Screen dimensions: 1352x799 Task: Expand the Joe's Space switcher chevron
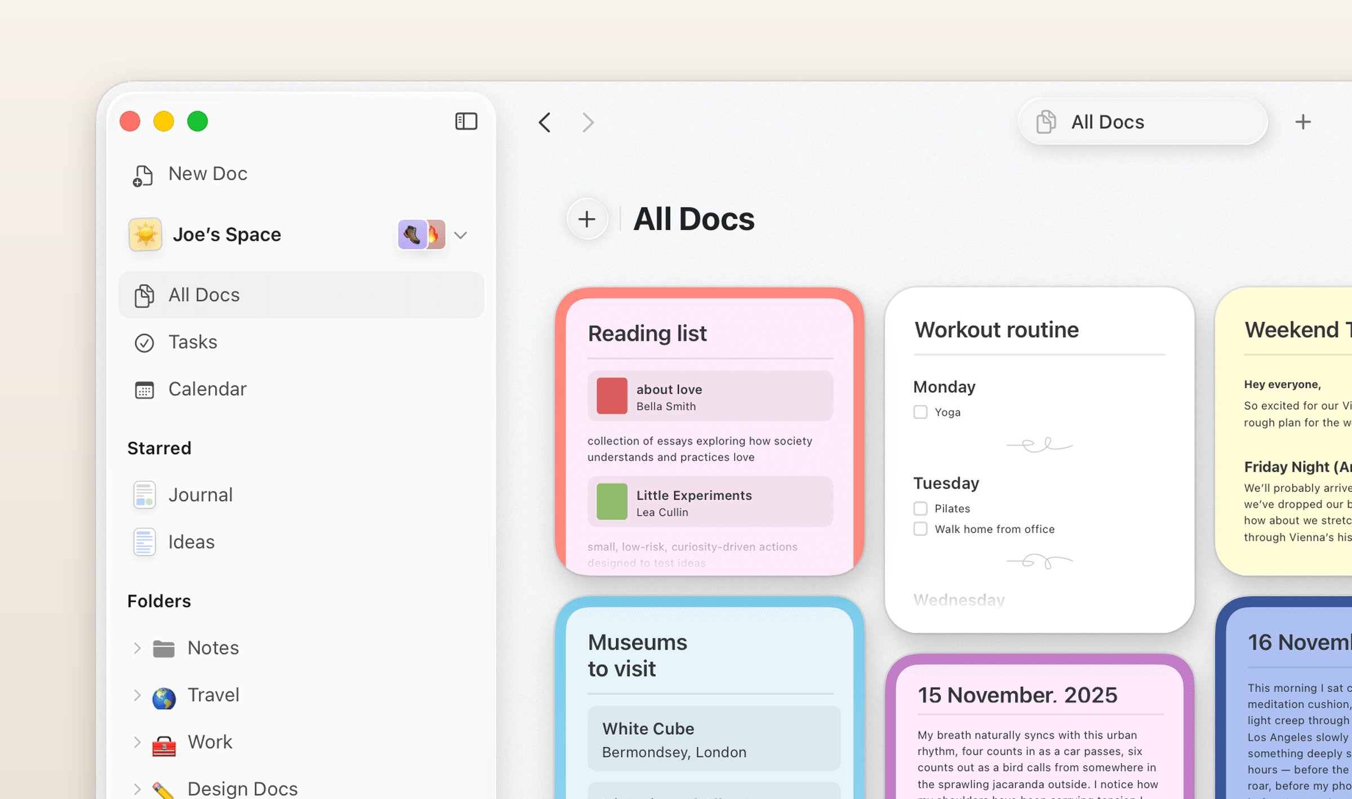point(461,235)
